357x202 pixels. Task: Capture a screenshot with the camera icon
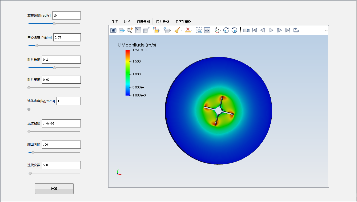pos(113,30)
